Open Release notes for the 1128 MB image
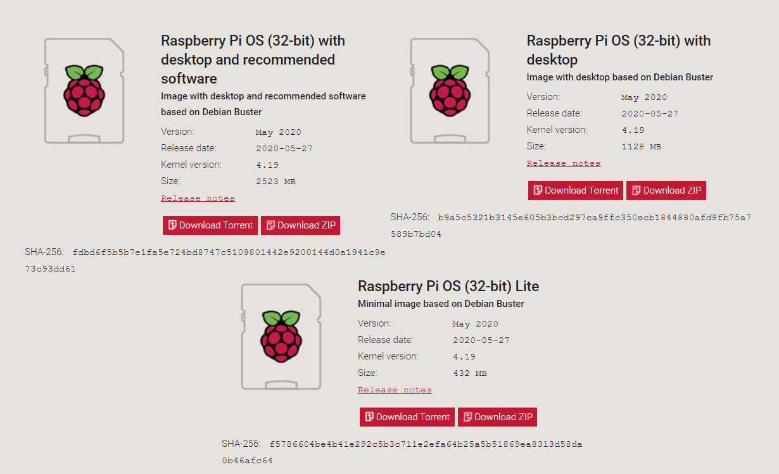779x474 pixels. [x=563, y=163]
